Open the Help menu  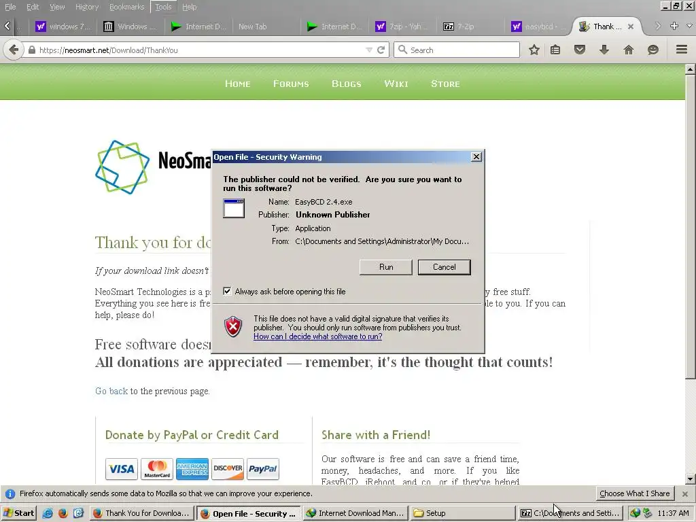[190, 7]
